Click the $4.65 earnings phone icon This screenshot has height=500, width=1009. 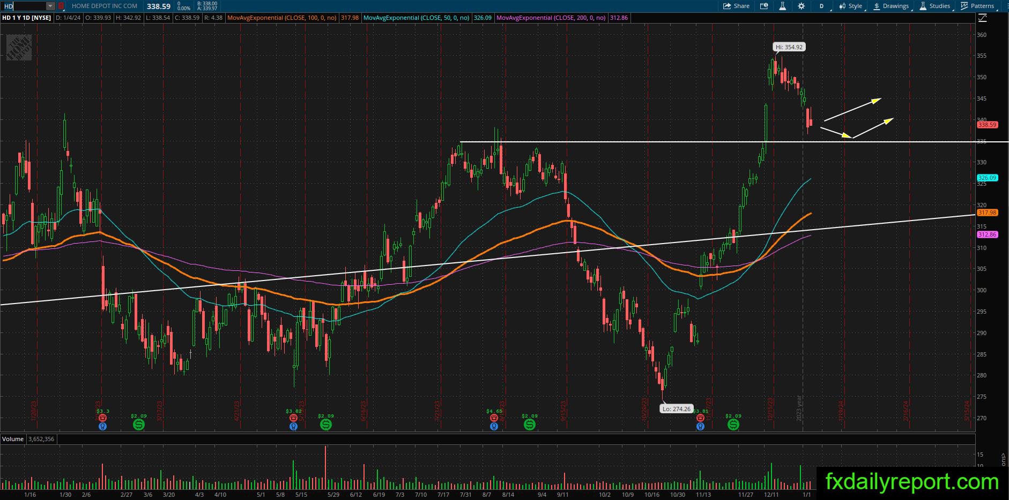(x=494, y=418)
